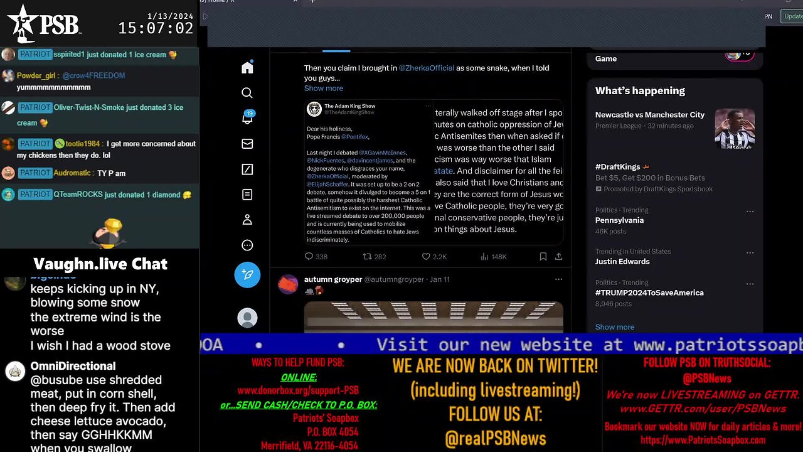Open Pennsylvania trending topic
The height and width of the screenshot is (452, 803).
[x=619, y=220]
